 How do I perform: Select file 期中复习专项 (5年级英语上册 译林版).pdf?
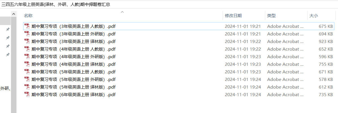73,87
